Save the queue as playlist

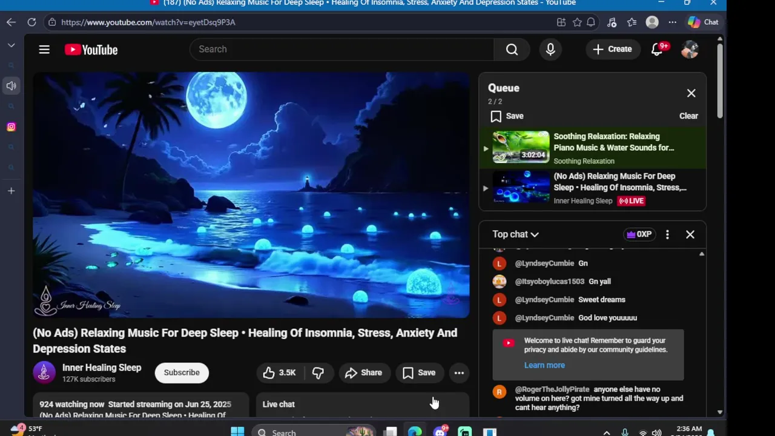click(x=507, y=116)
